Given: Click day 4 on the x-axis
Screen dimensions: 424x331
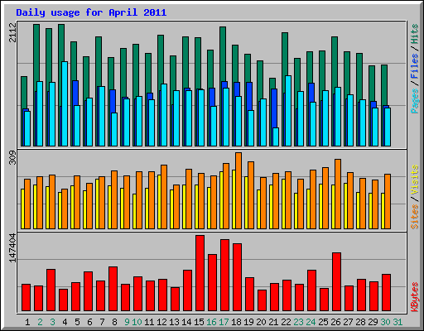Looking at the screenshot, I should click(65, 322).
